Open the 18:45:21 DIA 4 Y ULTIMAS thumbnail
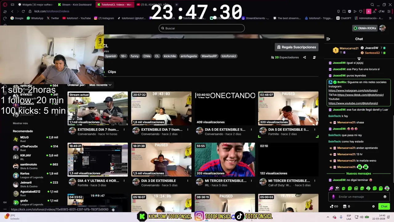The image size is (394, 222). coord(98,159)
